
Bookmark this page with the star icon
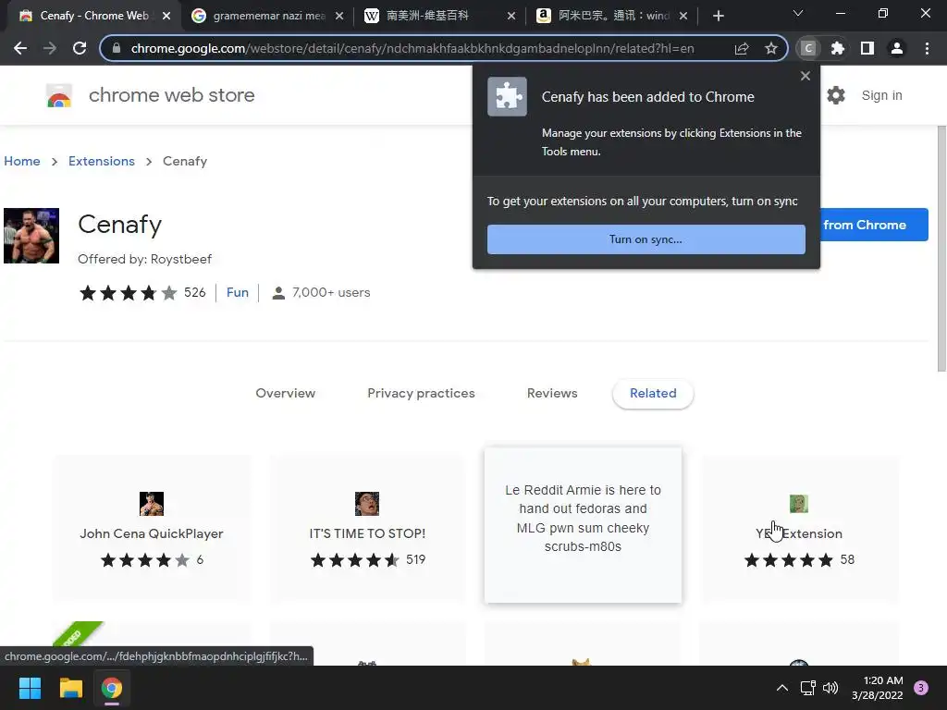coord(770,48)
